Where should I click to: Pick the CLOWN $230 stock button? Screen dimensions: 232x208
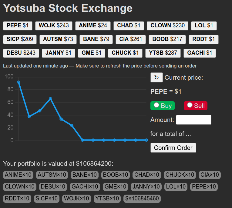point(167,26)
